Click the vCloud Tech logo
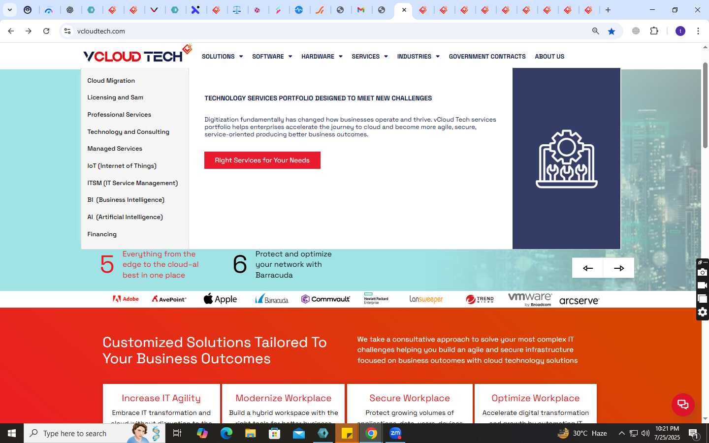The image size is (709, 443). [137, 54]
